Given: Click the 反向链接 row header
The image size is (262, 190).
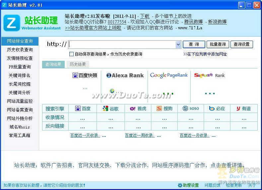Looking at the screenshot, I should 55,126.
